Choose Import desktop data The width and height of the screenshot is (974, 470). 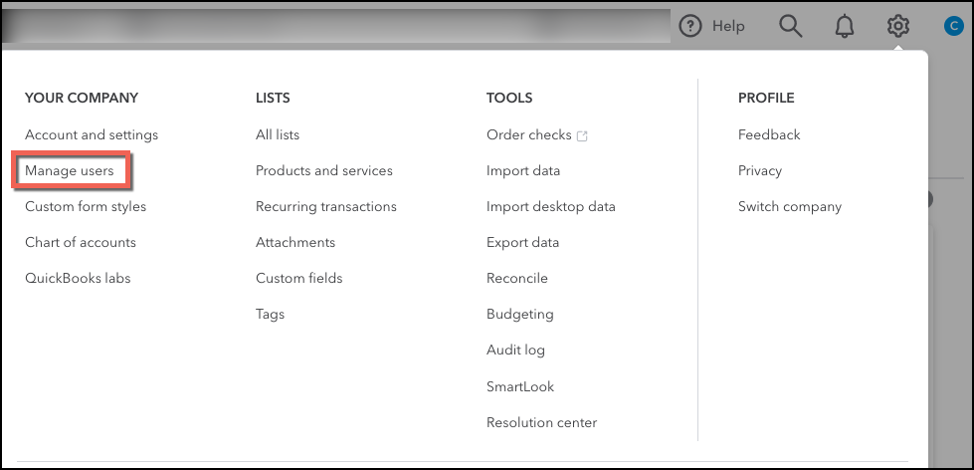pos(551,206)
